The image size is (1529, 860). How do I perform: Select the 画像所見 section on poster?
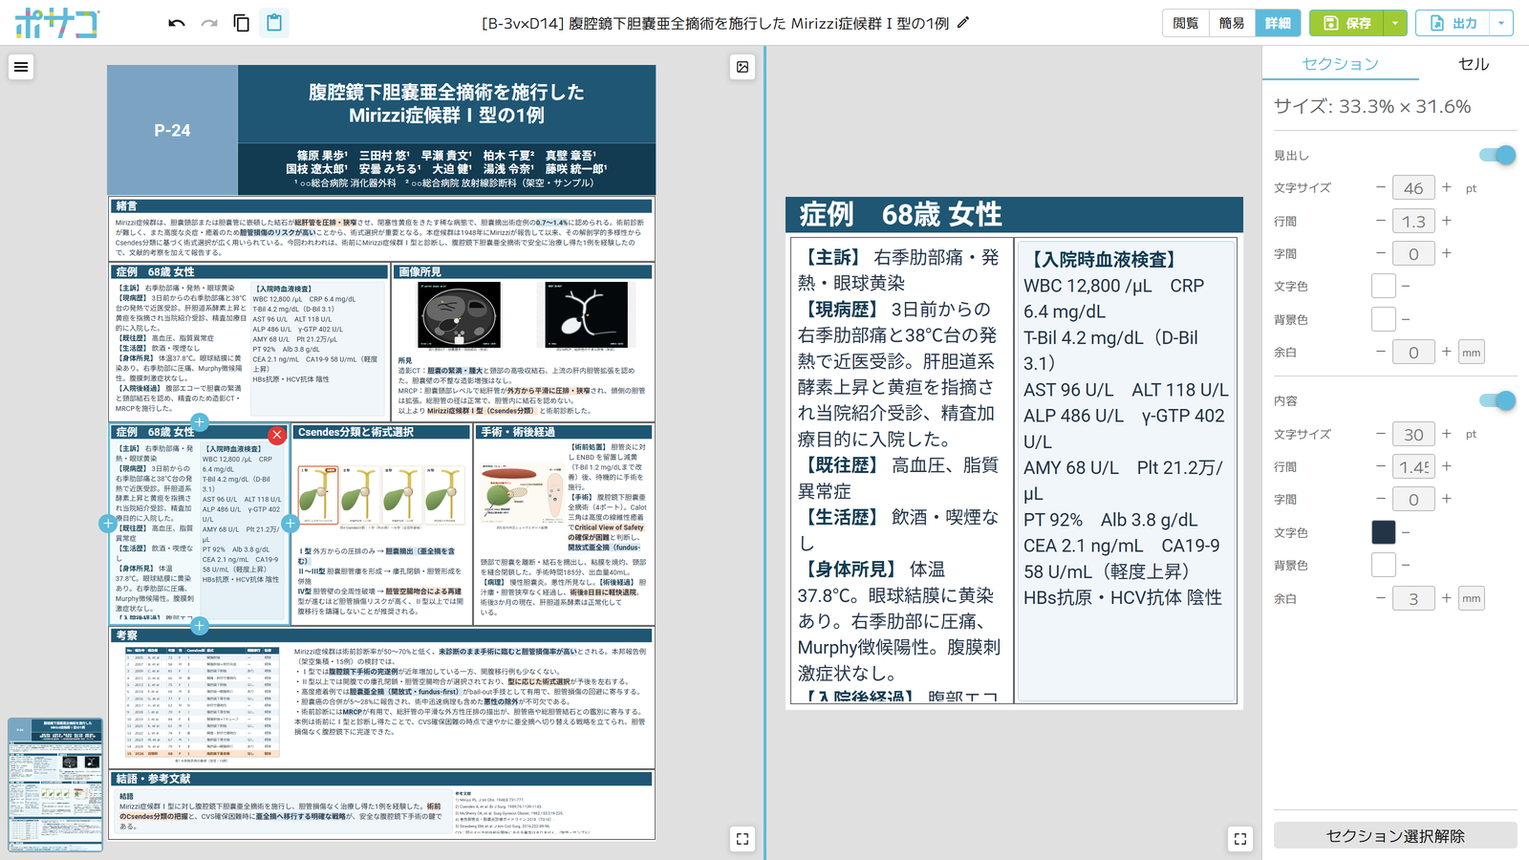523,341
